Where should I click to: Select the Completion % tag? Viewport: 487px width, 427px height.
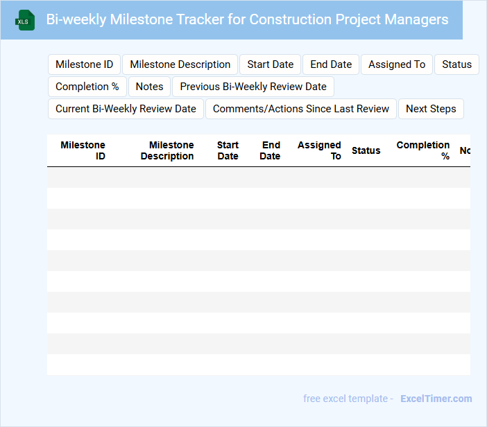coord(87,87)
